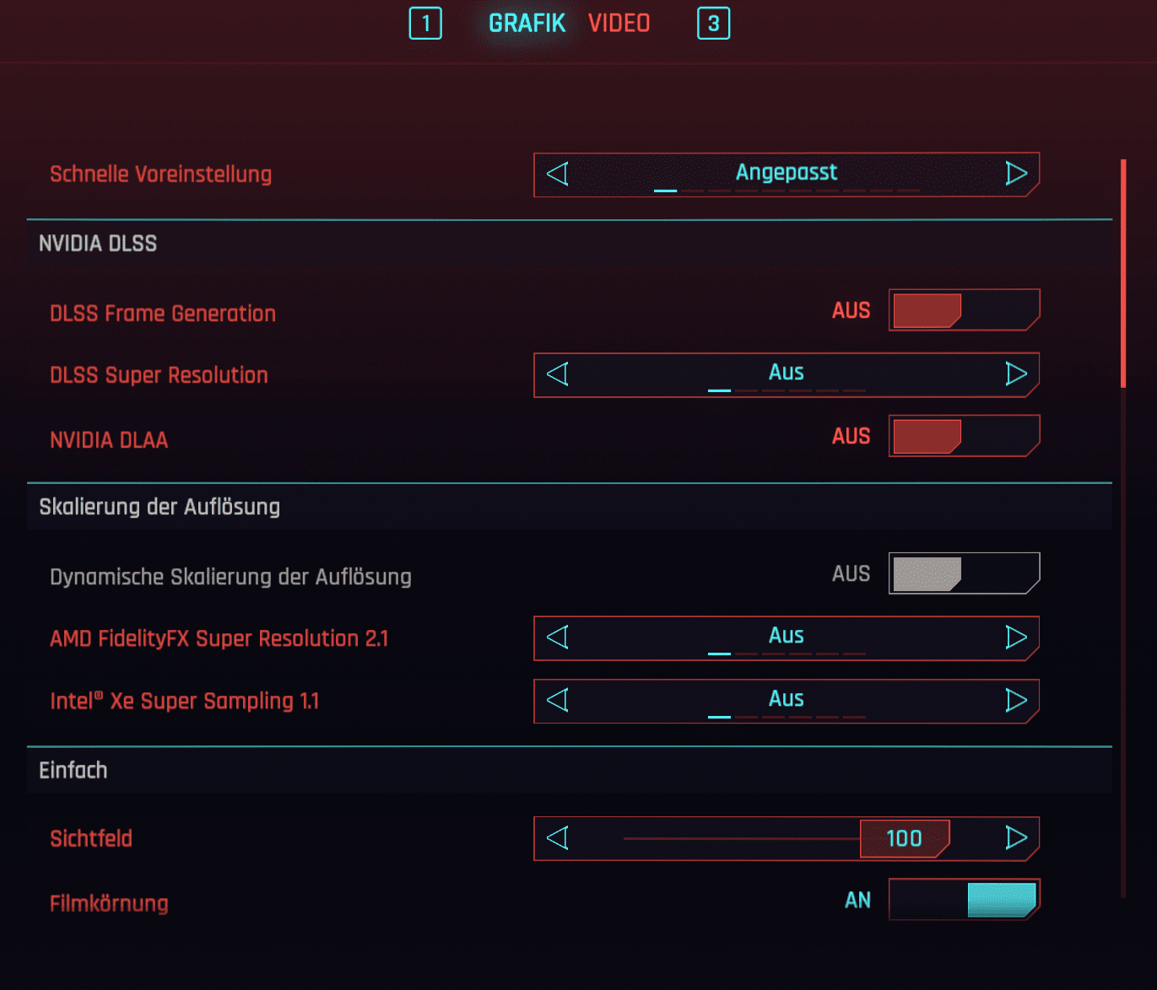The image size is (1157, 990).
Task: Click AUS text beside DLSS Frame Generation
Action: (851, 310)
